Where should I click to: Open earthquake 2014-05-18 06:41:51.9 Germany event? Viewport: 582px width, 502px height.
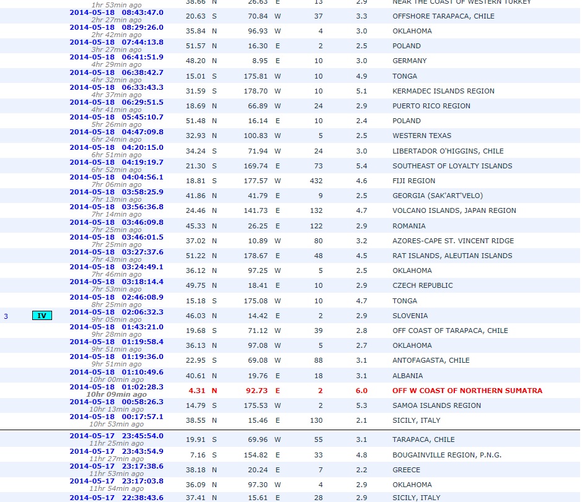(116, 57)
